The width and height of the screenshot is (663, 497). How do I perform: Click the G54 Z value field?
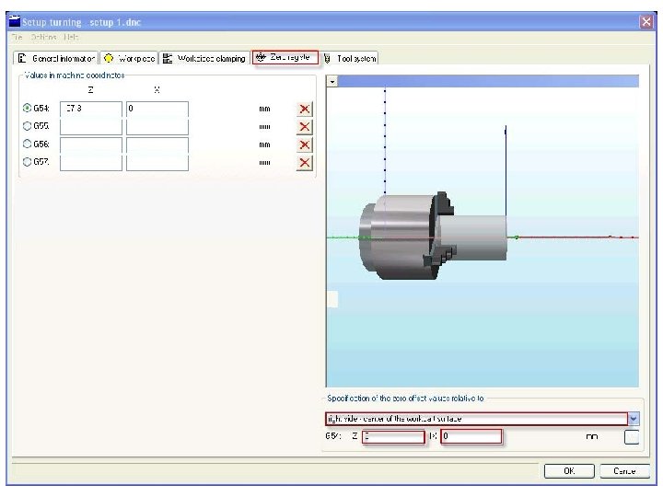coord(91,109)
